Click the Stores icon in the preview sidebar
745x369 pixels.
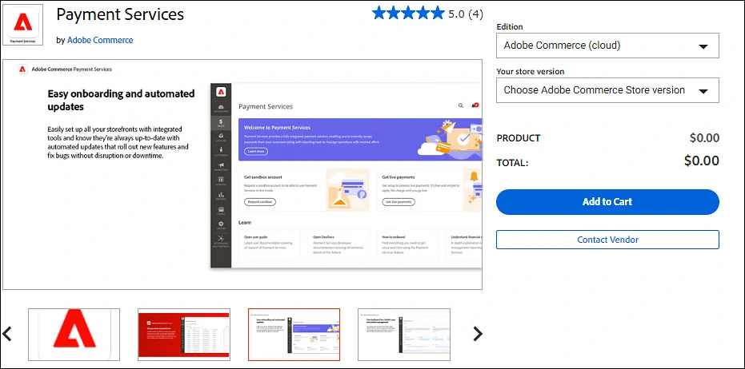[221, 211]
